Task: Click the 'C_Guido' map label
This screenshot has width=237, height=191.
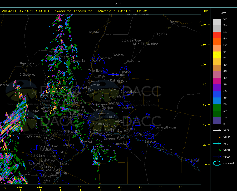Action: [x=35, y=92]
